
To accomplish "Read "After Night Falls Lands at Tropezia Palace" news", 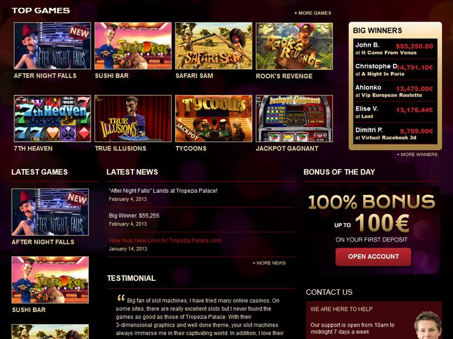I will 163,191.
